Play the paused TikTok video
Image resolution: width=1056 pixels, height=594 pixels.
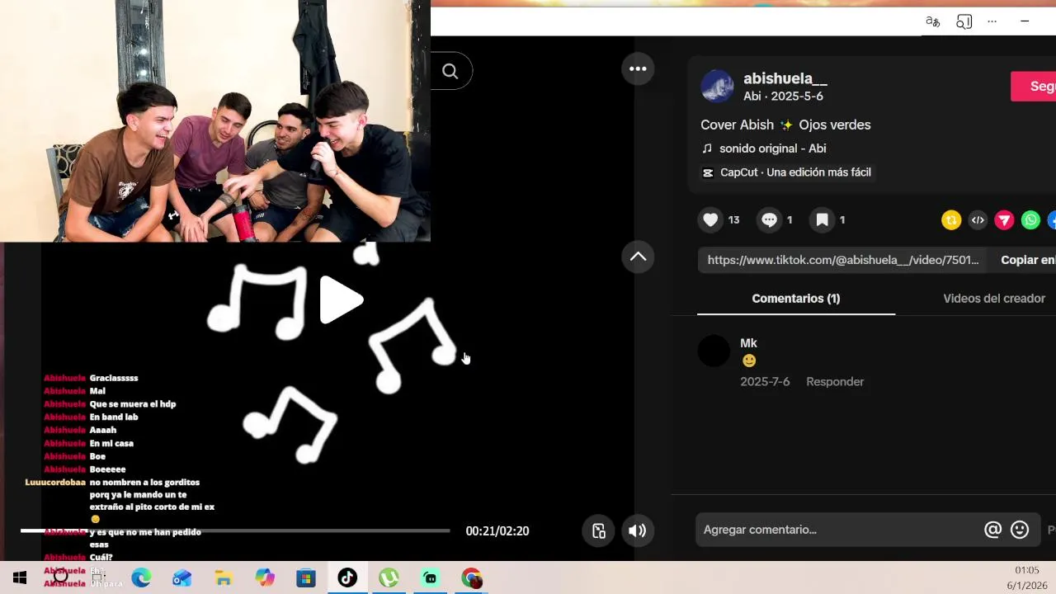[x=341, y=299]
